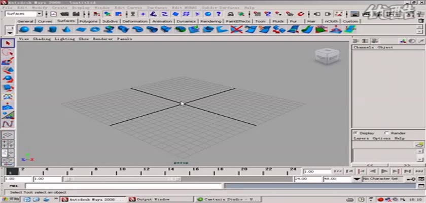Click the range slider bar
Image resolution: width=426 pixels, height=203 pixels.
point(122,179)
